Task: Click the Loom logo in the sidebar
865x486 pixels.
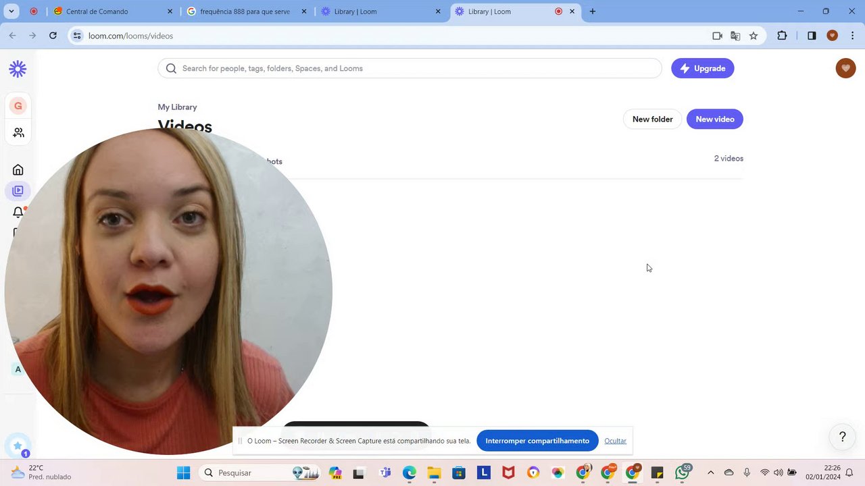Action: click(x=18, y=68)
